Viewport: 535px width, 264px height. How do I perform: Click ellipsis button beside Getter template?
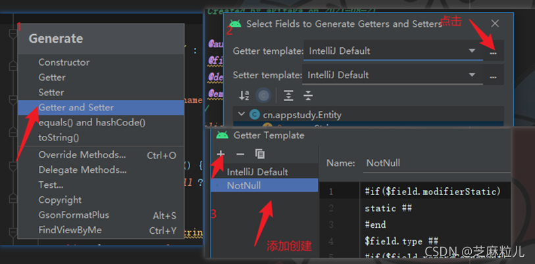click(493, 53)
